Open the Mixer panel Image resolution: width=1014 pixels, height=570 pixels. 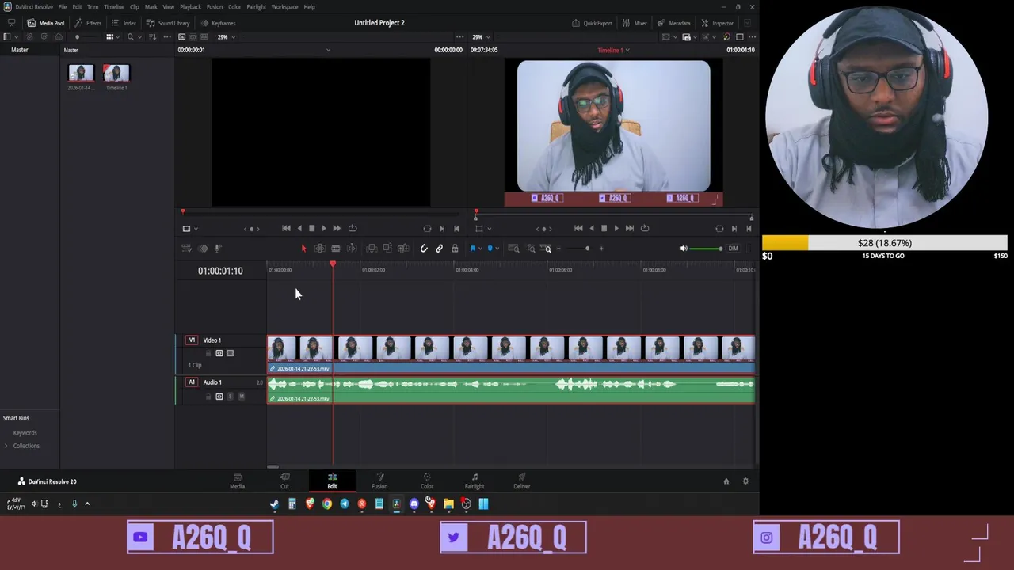(x=635, y=23)
